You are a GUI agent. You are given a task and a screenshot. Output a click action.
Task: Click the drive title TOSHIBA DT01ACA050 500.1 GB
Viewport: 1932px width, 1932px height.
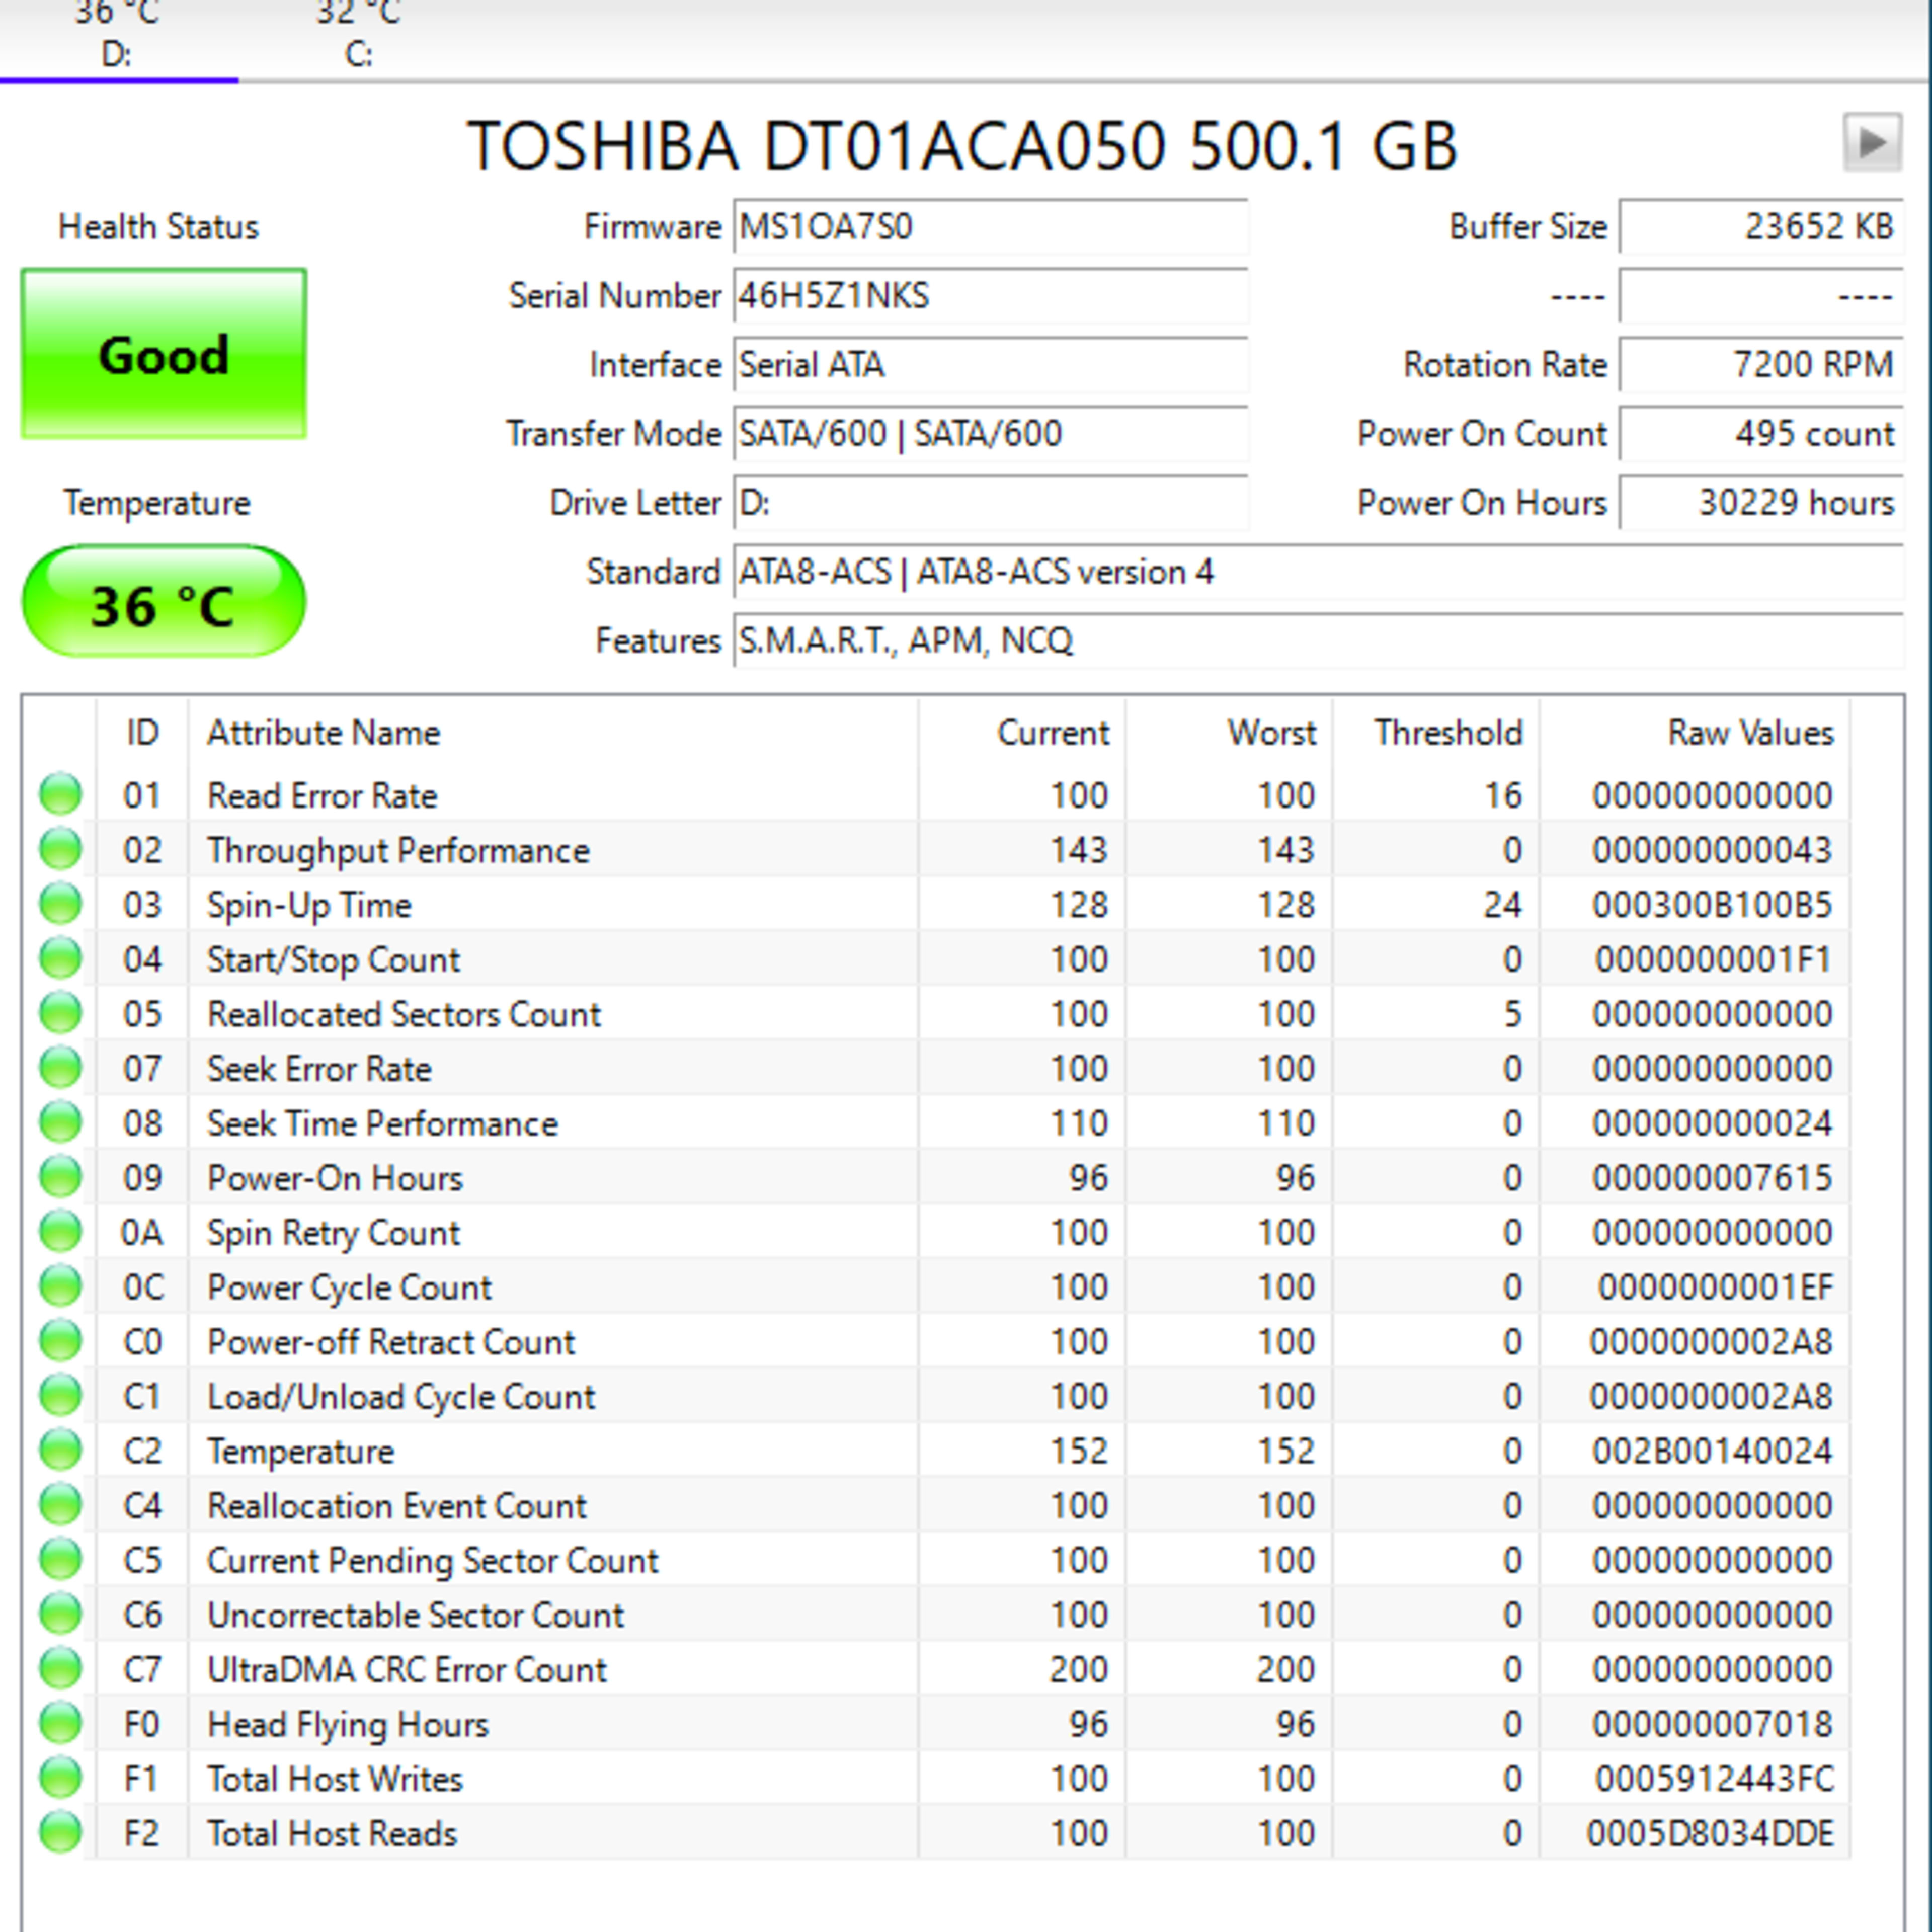962,146
